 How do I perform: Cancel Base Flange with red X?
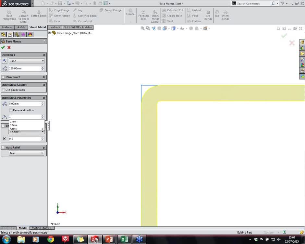tap(9, 47)
